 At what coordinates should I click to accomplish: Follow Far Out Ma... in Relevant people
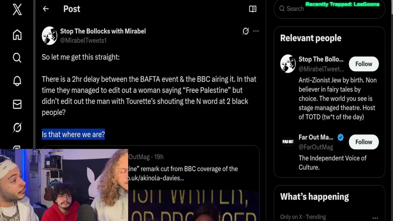[364, 142]
